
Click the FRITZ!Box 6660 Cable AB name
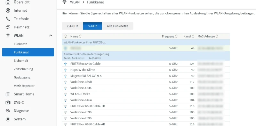88,124
